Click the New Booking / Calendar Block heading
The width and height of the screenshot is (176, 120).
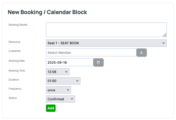47,12
